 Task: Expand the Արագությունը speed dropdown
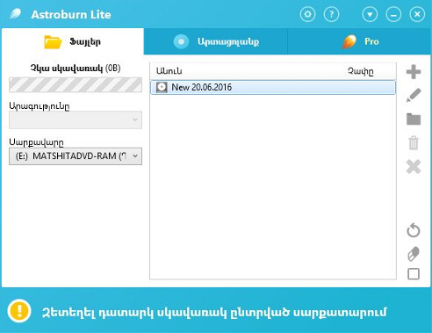pos(76,119)
